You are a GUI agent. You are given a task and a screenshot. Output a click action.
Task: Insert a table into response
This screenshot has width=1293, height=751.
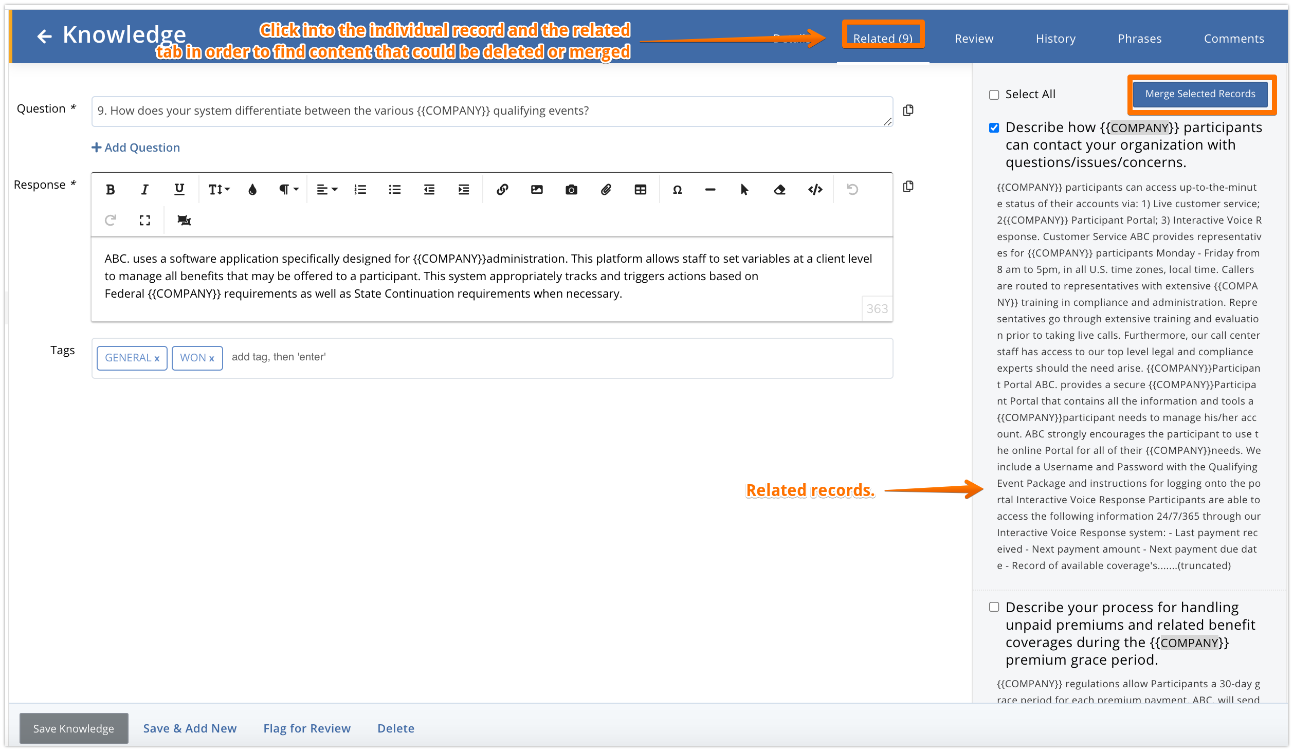(x=641, y=190)
